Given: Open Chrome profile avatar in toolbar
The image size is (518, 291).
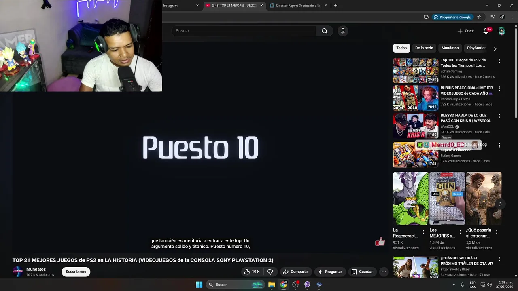Looking at the screenshot, I should click(x=502, y=17).
